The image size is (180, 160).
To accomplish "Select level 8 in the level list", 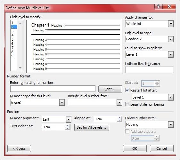I will click(14, 52).
